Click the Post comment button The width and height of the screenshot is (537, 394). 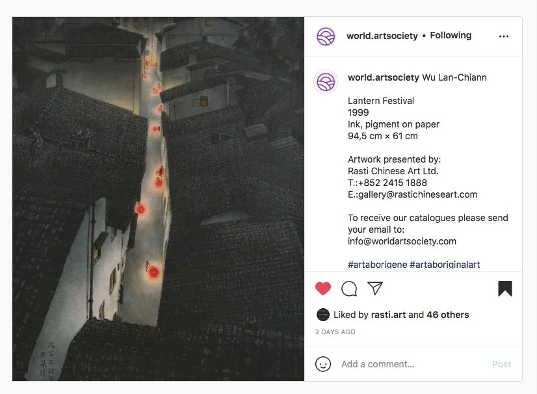click(x=502, y=364)
